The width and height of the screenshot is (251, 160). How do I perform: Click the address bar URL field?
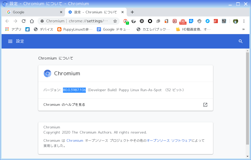[88, 21]
